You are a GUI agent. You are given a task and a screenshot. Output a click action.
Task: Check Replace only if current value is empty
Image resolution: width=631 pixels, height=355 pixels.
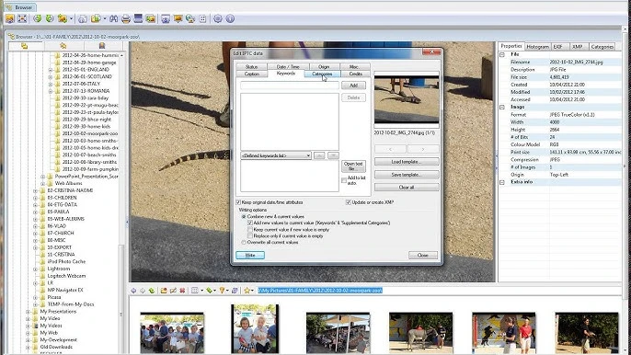click(x=250, y=235)
